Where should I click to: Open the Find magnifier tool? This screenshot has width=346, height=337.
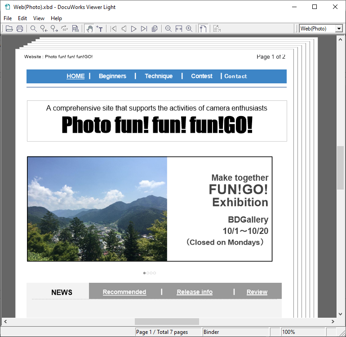(x=34, y=29)
